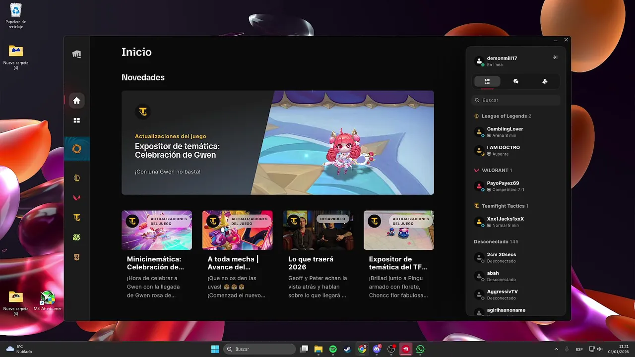635x357 pixels.
Task: Select offline friend agirlhasnoname
Action: click(516, 311)
